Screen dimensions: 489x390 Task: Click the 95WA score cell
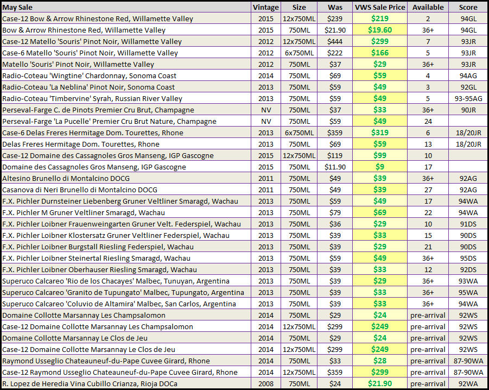[x=468, y=292]
